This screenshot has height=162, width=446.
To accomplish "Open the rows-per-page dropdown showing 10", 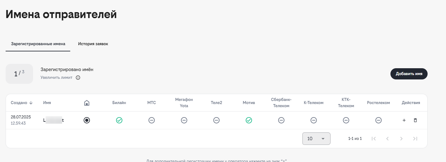I will pyautogui.click(x=316, y=139).
